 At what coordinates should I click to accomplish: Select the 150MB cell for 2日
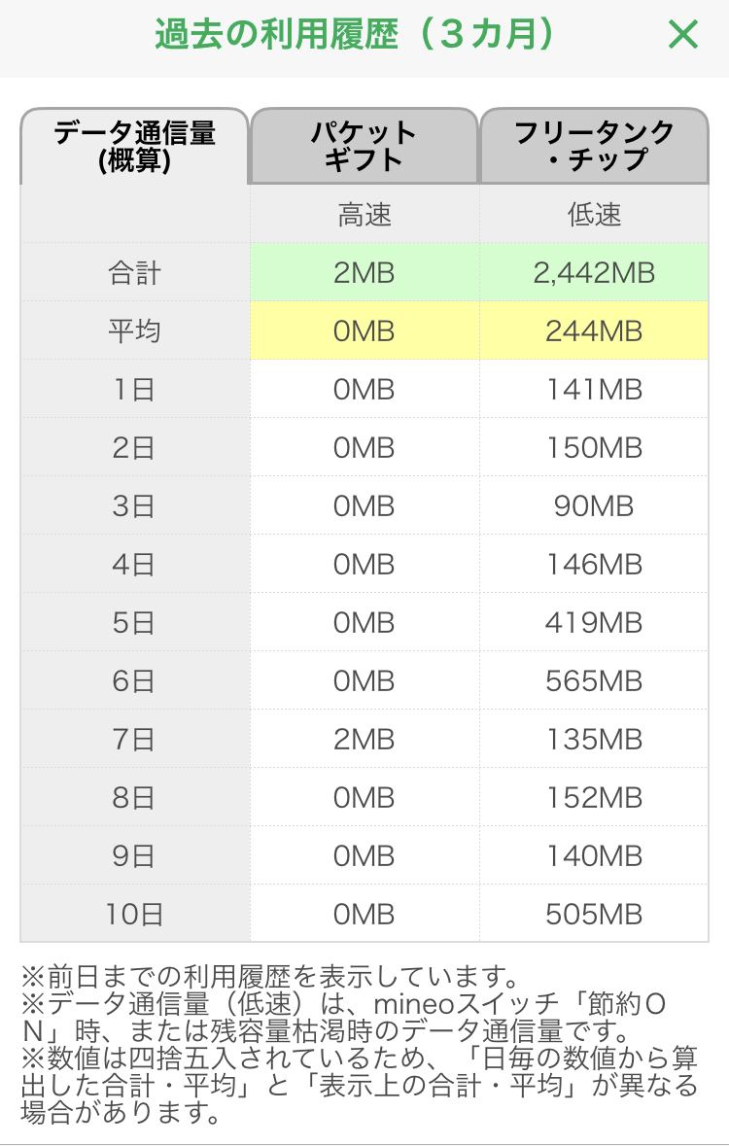point(594,448)
